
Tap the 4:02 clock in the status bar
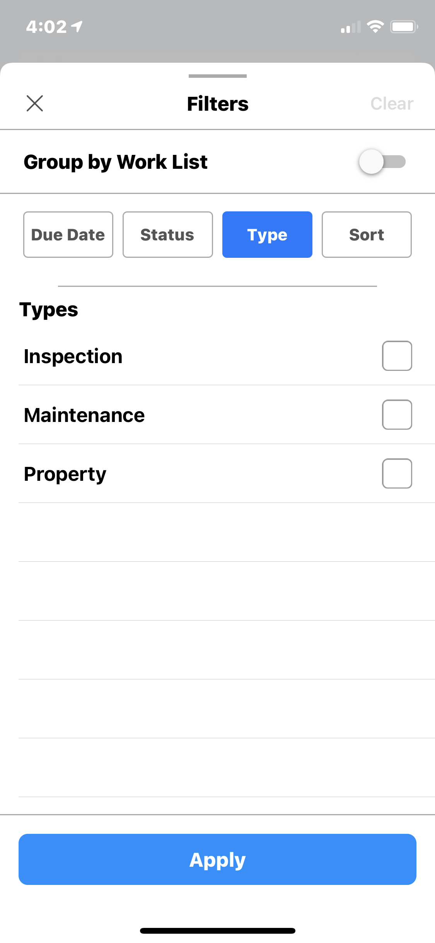(x=46, y=27)
